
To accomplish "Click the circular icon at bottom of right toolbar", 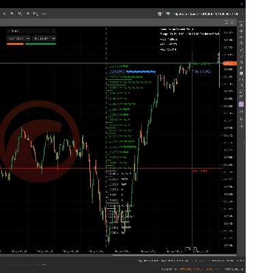I will (242, 126).
